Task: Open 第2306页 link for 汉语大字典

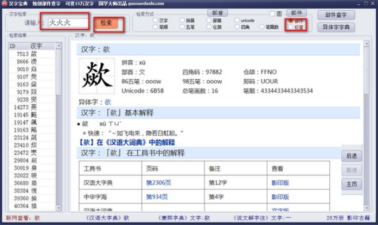Action: tap(159, 183)
